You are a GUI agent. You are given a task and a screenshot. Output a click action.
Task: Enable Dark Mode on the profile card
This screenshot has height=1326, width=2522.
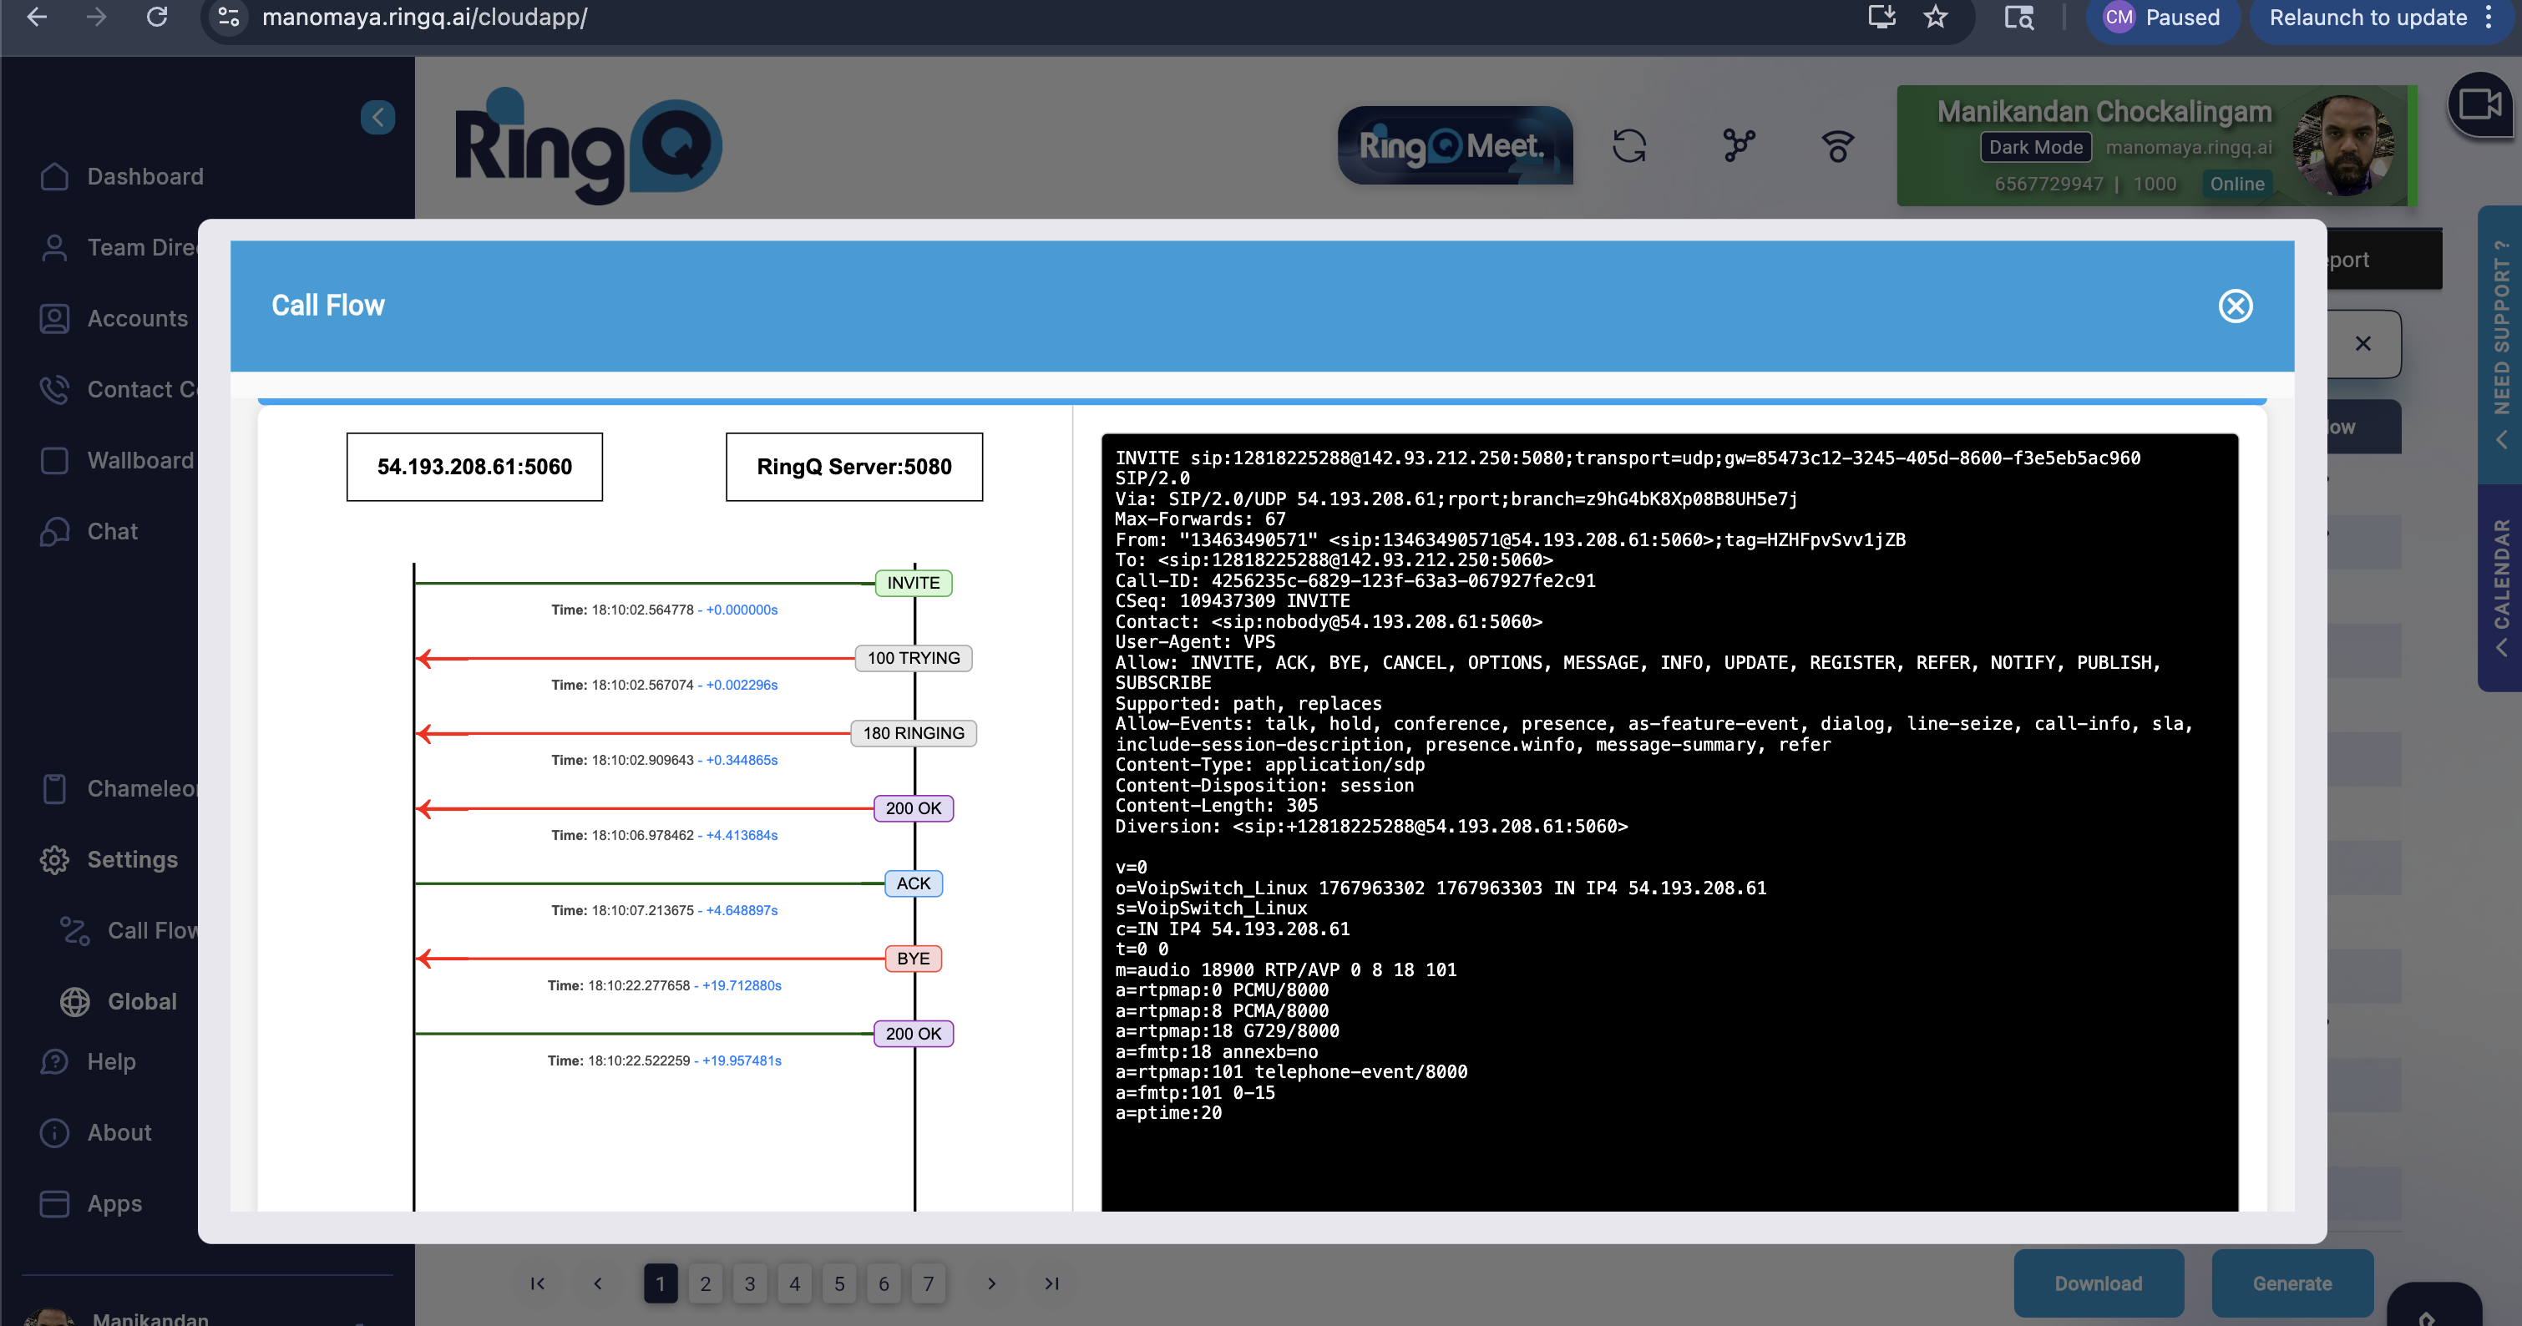point(2035,147)
